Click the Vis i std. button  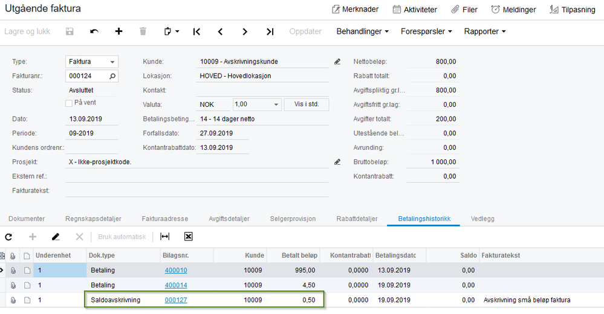pos(306,104)
